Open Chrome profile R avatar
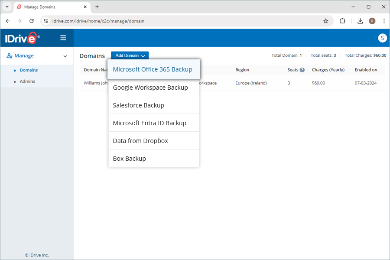Screen dimensions: 390x260 point(372,21)
